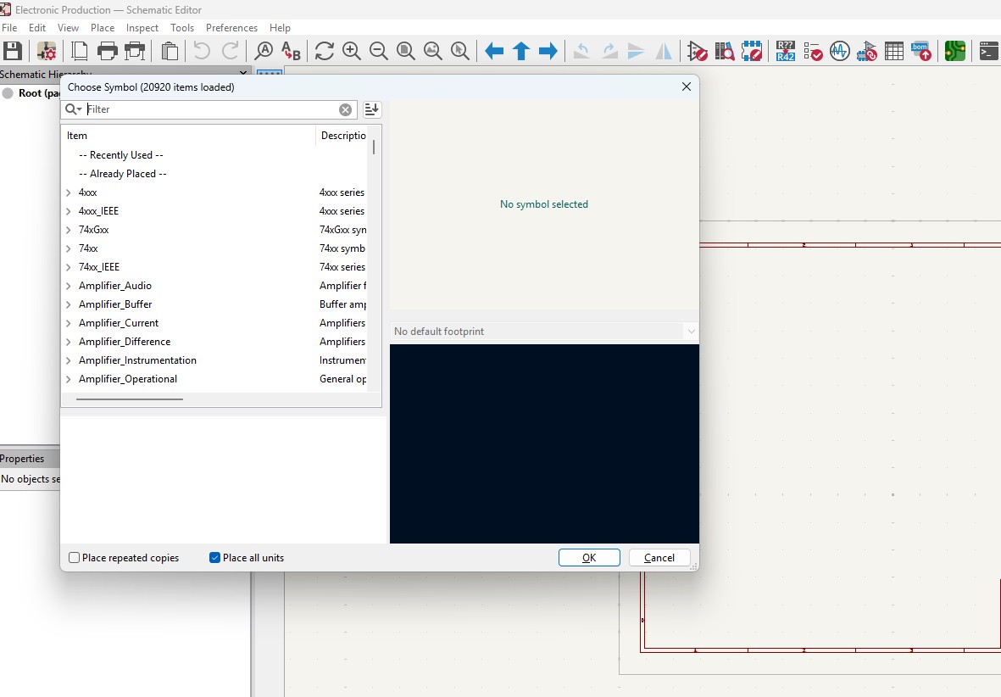Navigate forward with blue right arrow
1001x697 pixels.
coord(548,51)
